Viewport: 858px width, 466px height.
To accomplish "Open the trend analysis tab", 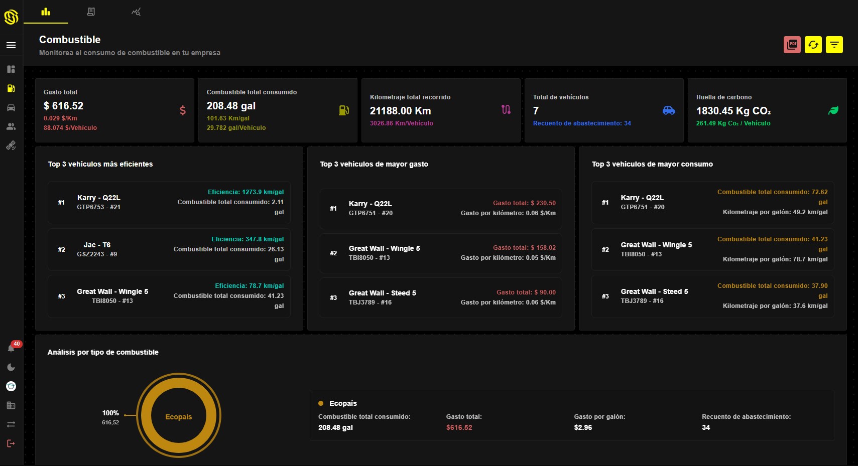I will point(135,11).
